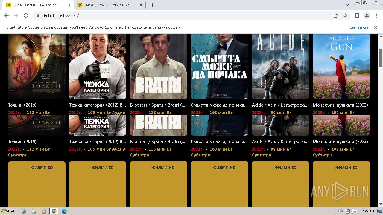The width and height of the screenshot is (383, 215).
Task: Click the page vertical scrollbar thumb
Action: [381, 58]
